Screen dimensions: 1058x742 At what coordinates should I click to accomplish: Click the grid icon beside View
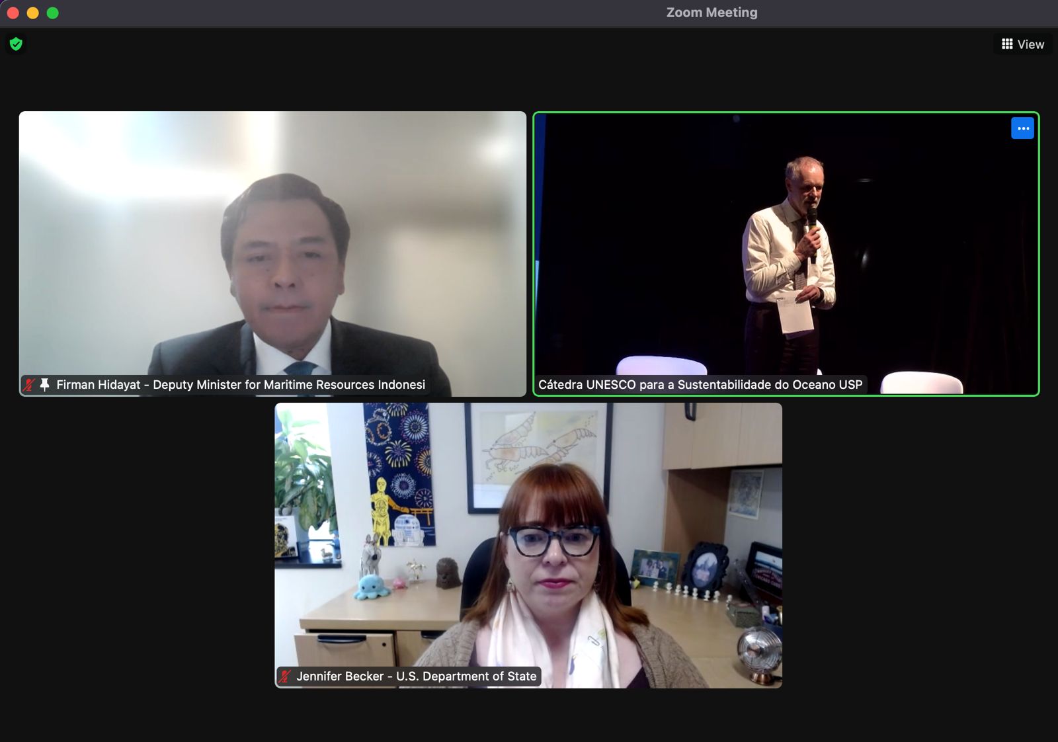coord(1007,44)
